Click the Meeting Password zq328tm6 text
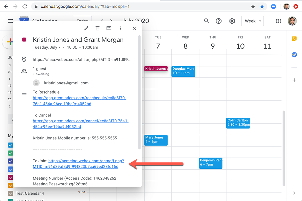Screen dimensions: 302x201 pyautogui.click(x=60, y=184)
